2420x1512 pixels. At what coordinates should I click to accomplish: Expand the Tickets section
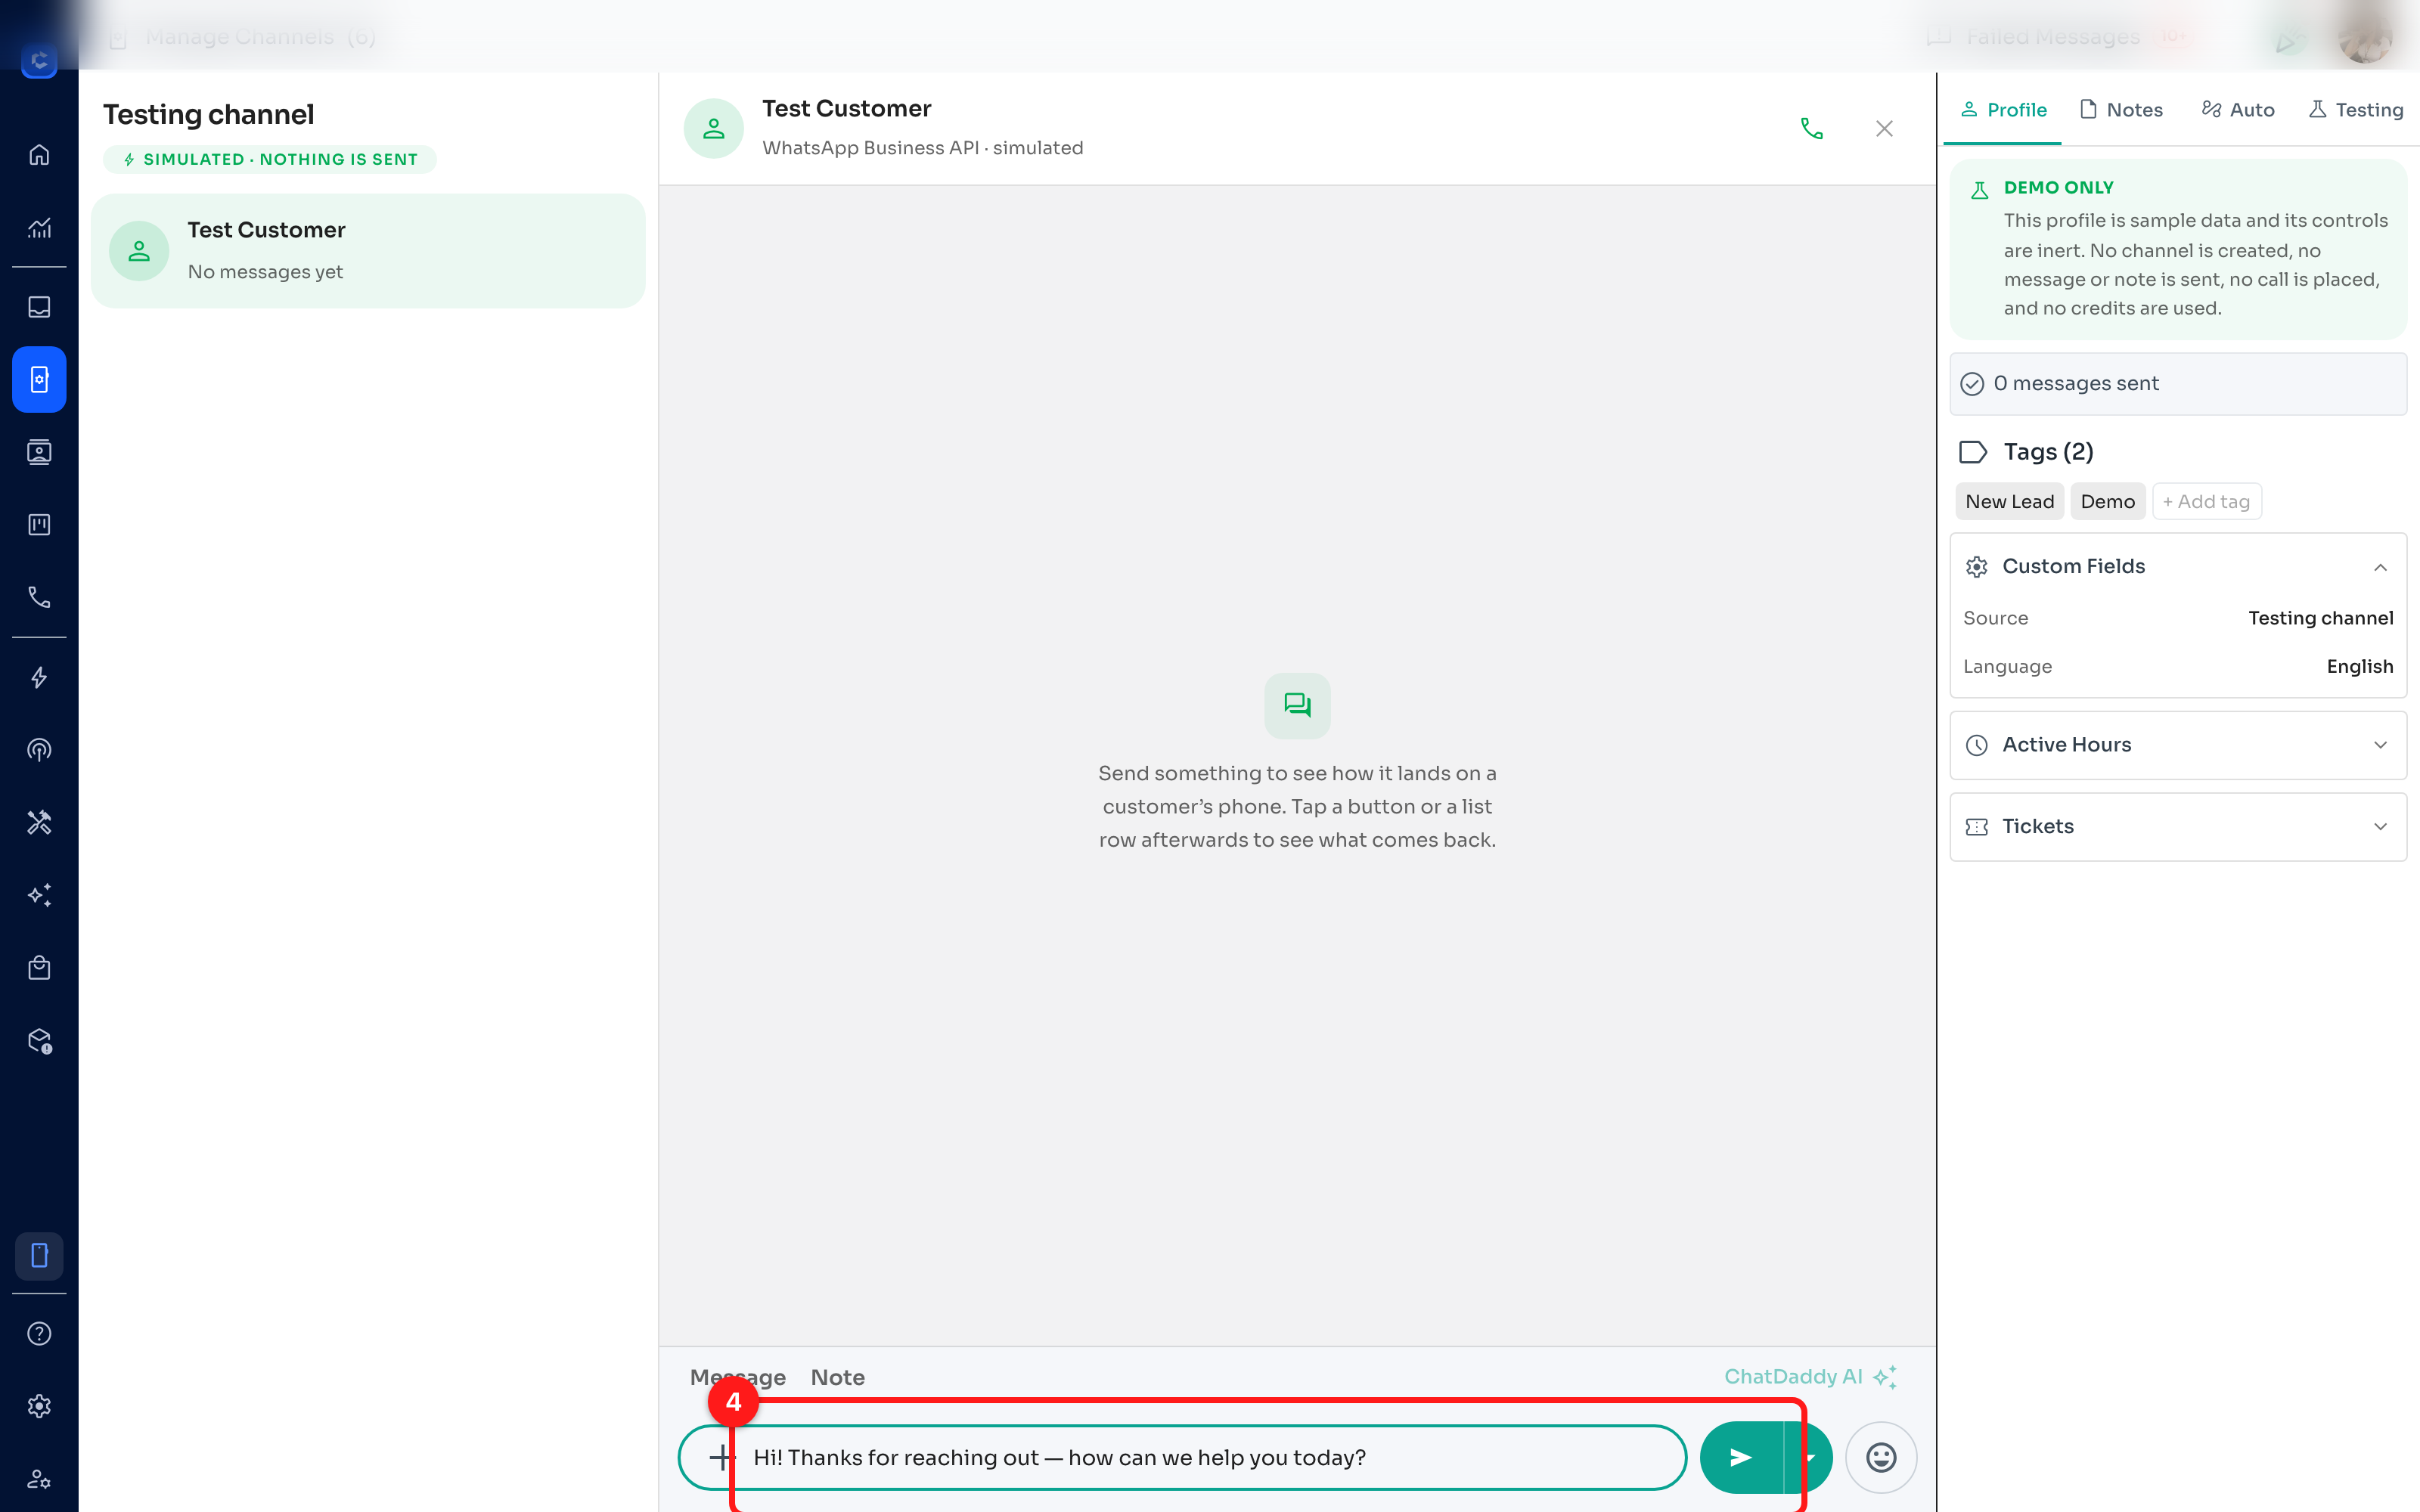pos(2178,827)
